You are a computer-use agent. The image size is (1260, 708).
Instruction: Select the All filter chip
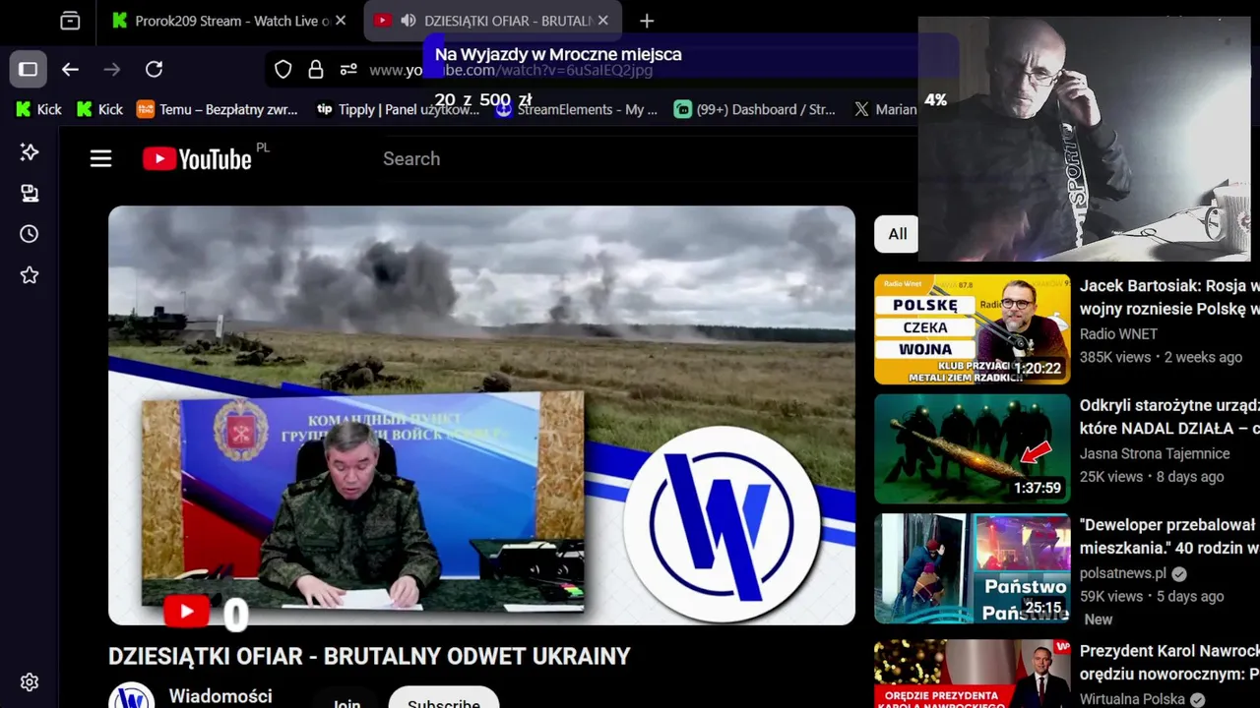pyautogui.click(x=897, y=234)
